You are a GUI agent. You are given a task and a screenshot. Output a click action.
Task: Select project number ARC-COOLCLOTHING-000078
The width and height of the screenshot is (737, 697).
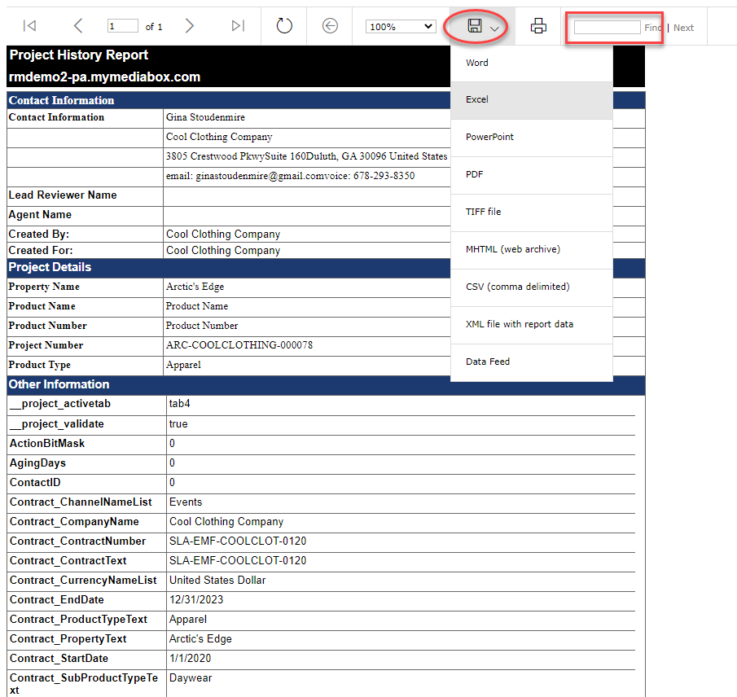(x=239, y=345)
